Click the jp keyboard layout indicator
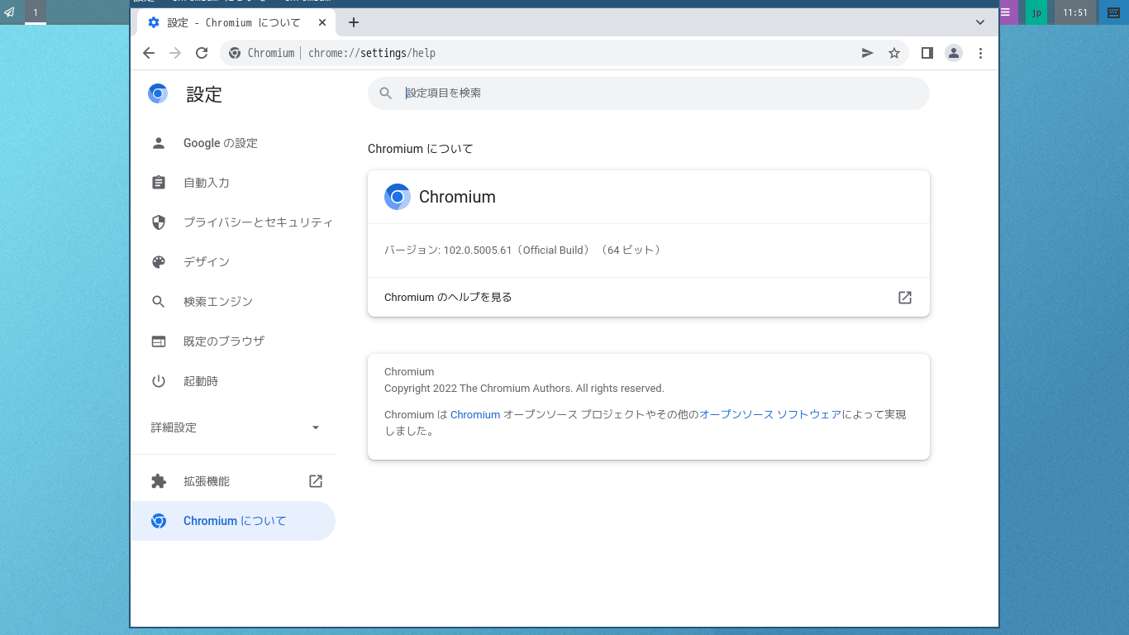Image resolution: width=1129 pixels, height=635 pixels. 1036,12
